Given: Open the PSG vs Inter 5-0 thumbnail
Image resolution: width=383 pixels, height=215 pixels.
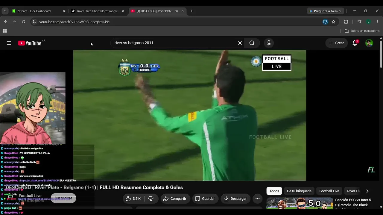Looking at the screenshot, I should (300, 203).
